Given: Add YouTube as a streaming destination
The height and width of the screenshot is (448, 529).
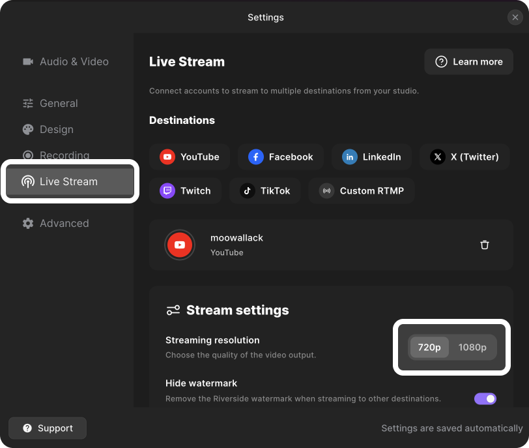Looking at the screenshot, I should [x=190, y=157].
